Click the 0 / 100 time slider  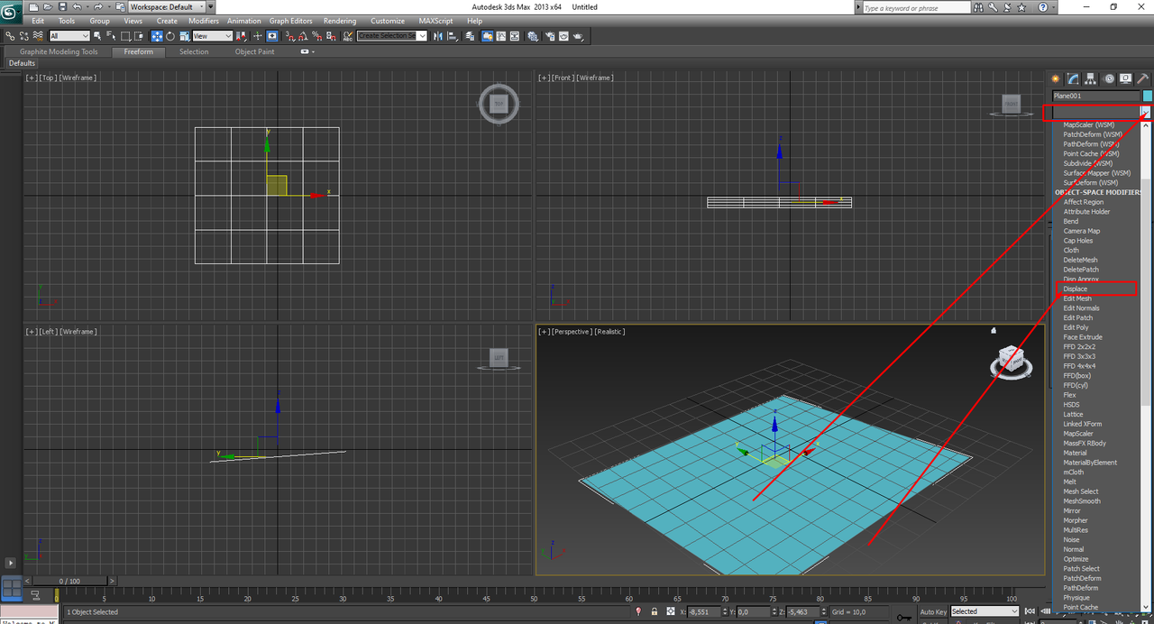coord(69,582)
